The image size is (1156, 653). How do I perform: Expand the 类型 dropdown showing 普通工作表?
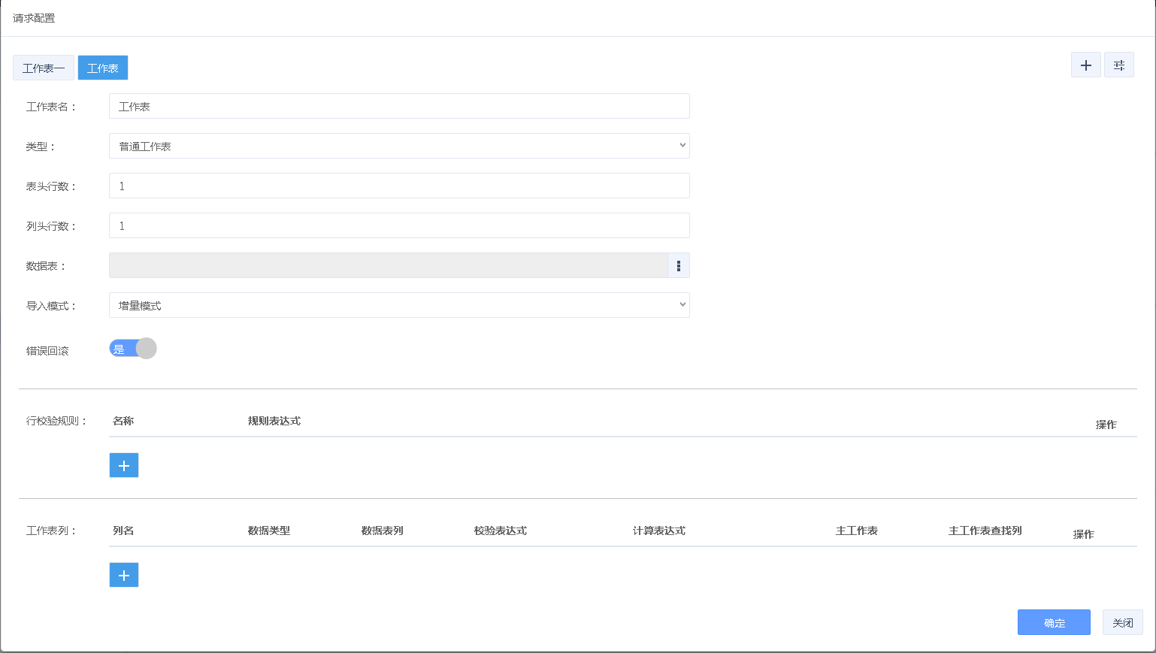(x=399, y=147)
